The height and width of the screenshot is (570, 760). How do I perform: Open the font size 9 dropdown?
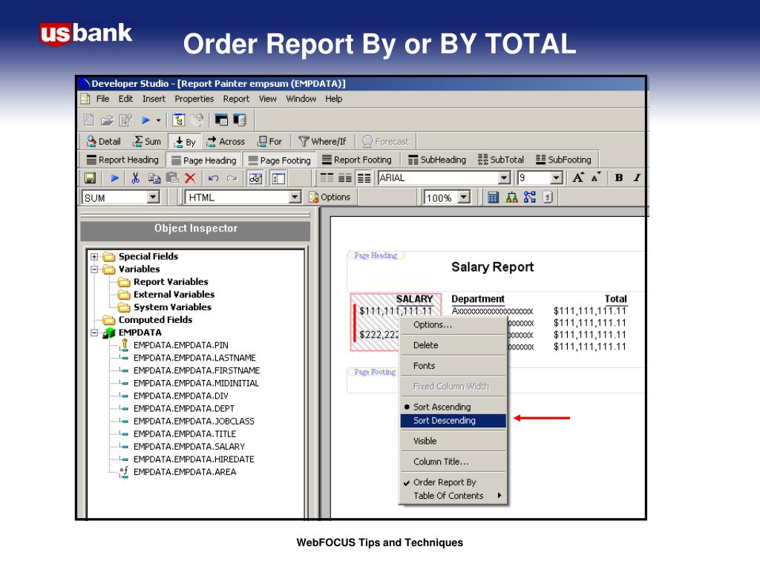tap(557, 178)
